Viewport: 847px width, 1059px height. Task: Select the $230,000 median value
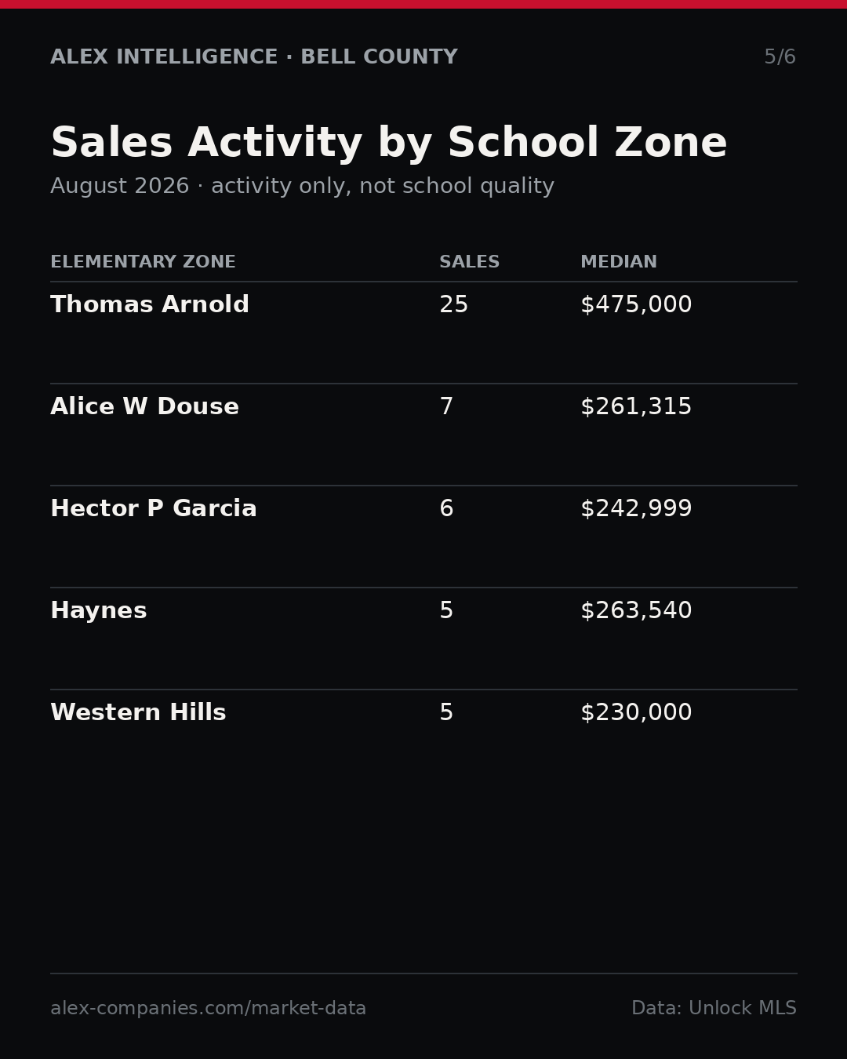[636, 713]
